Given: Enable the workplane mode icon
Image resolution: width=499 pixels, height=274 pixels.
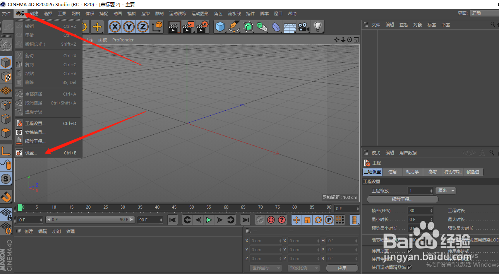Looking at the screenshot, I should 6,91.
